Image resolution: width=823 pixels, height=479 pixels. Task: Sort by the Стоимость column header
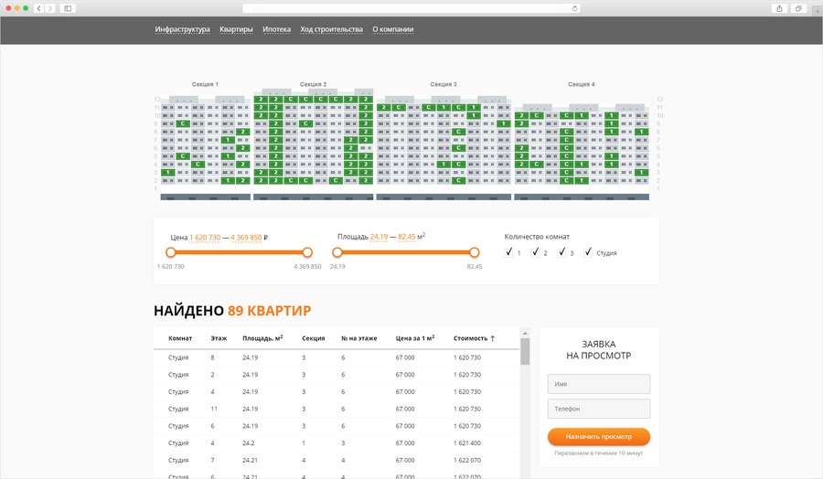coord(470,338)
